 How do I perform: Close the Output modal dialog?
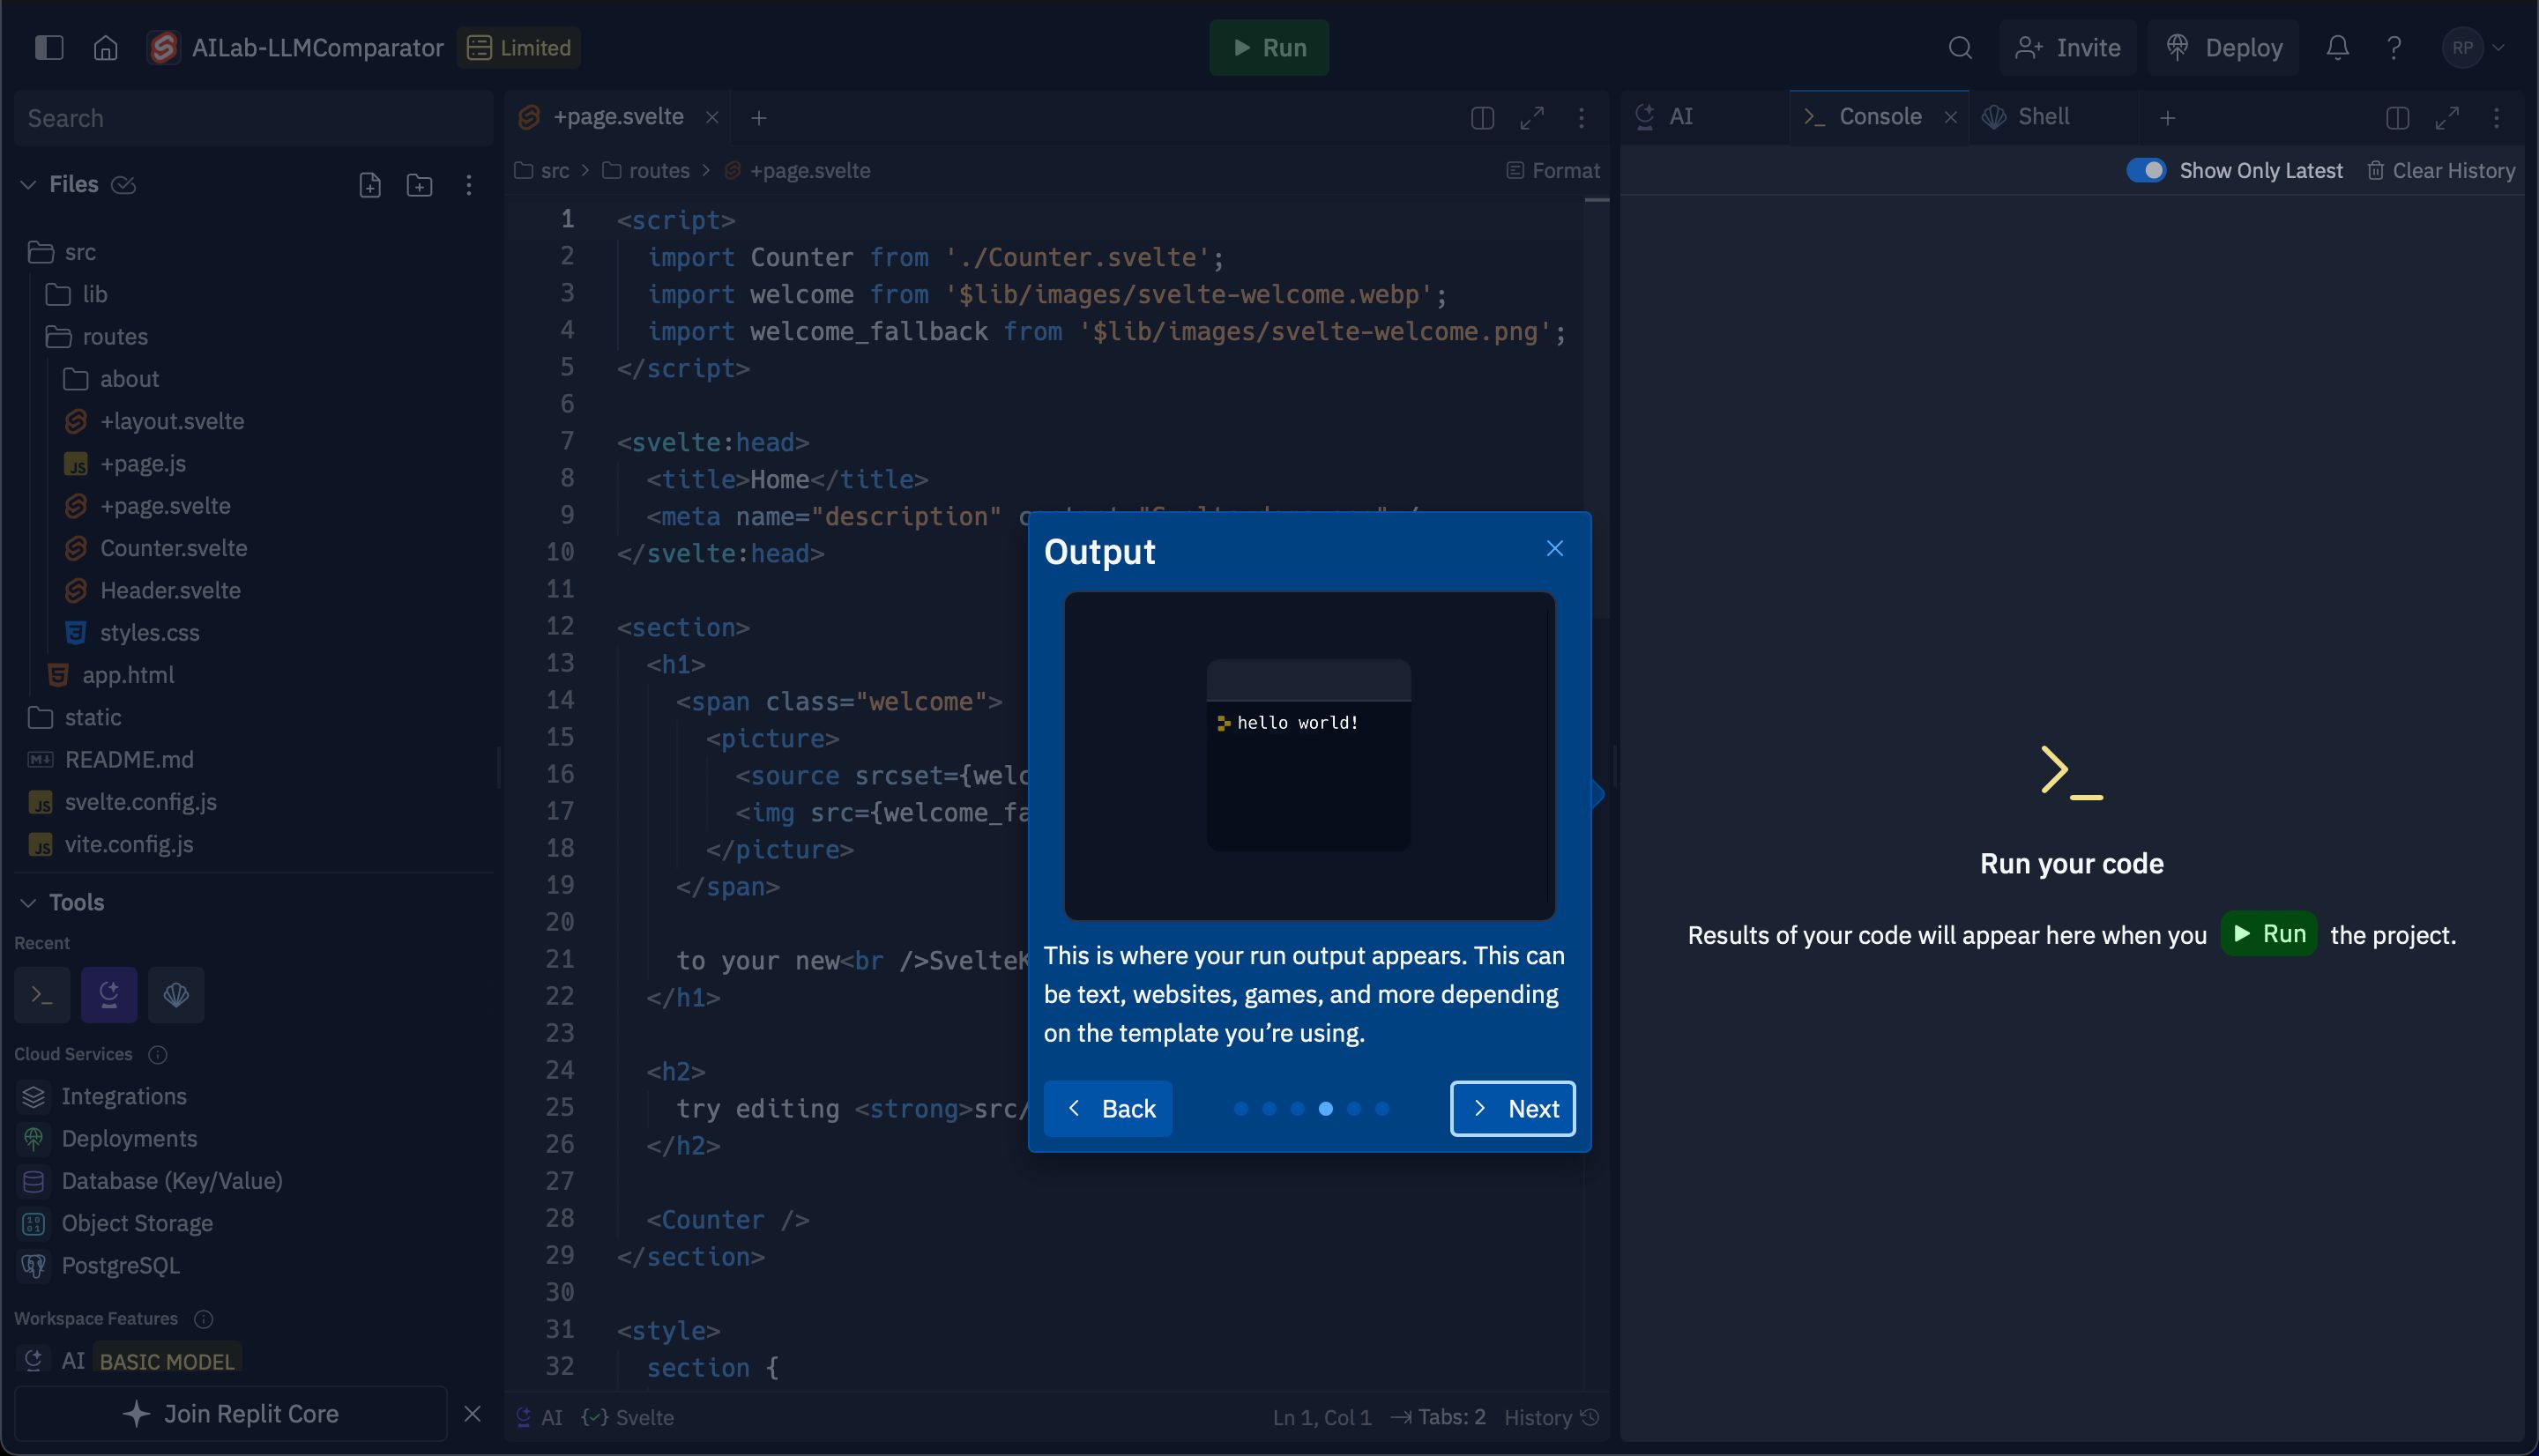tap(1553, 549)
